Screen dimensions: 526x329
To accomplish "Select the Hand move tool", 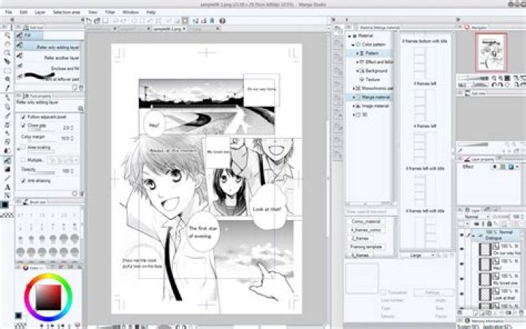I will (7, 44).
